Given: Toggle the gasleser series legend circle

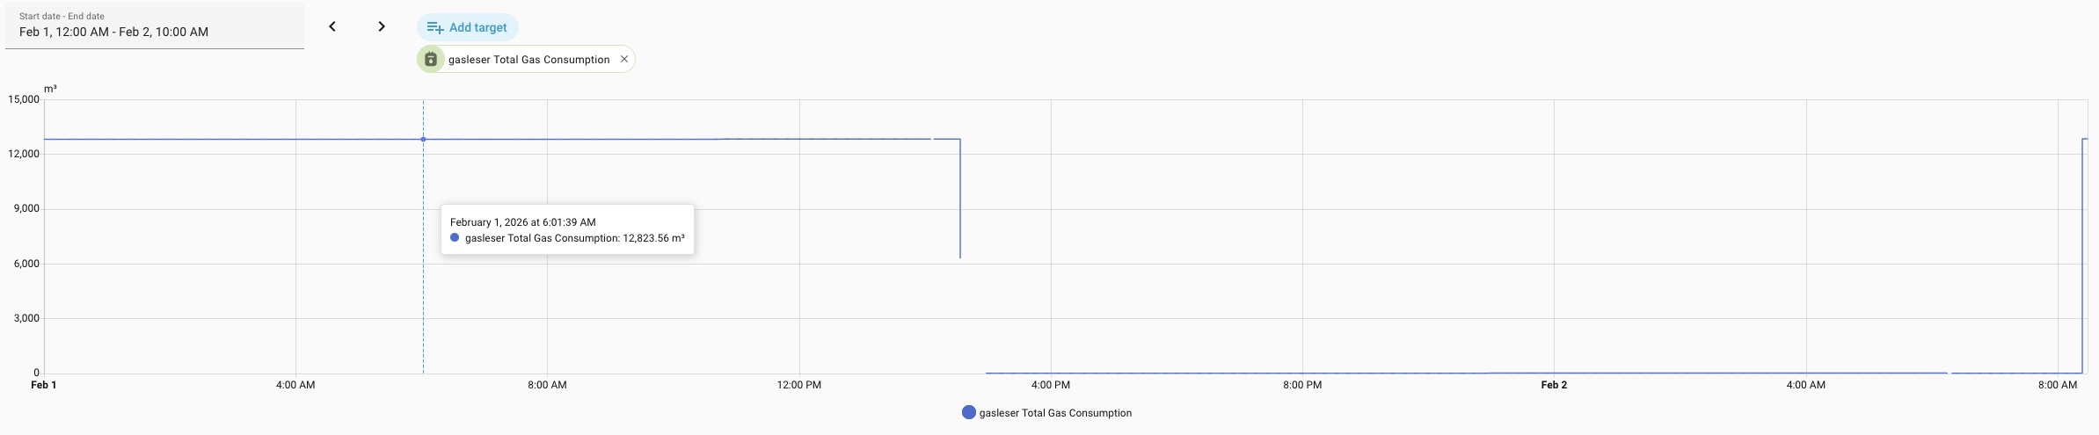Looking at the screenshot, I should (969, 413).
